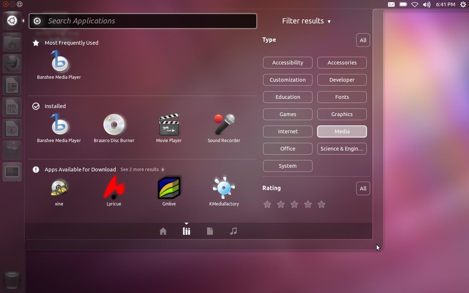Enable the Developer type filter
The height and width of the screenshot is (293, 469).
coord(342,80)
